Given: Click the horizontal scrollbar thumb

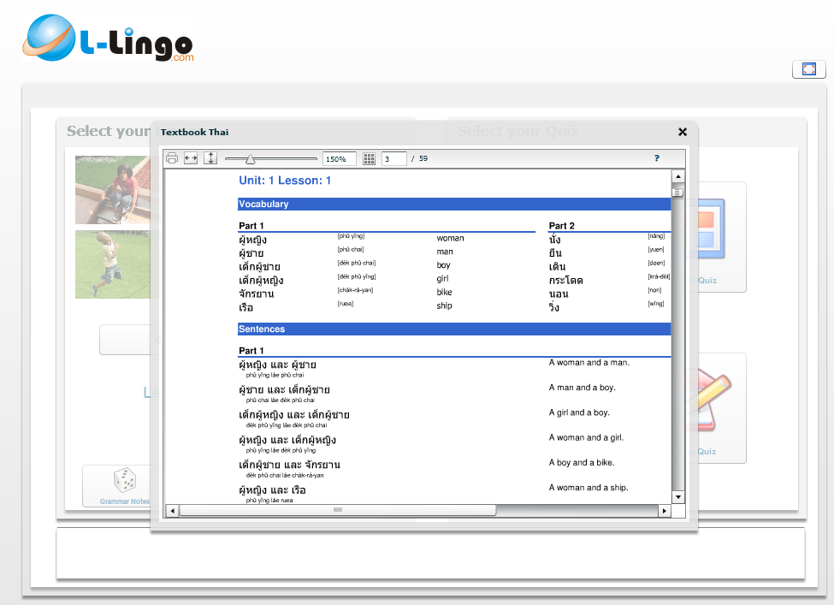Looking at the screenshot, I should (x=338, y=510).
